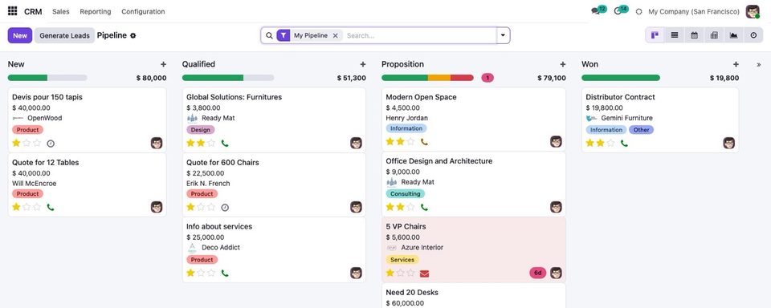Set second star on 5 VP Chairs
The image size is (771, 308).
coord(400,273)
